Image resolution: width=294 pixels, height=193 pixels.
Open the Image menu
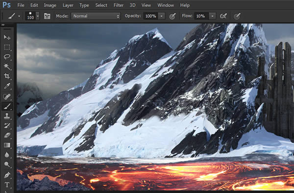(50, 5)
